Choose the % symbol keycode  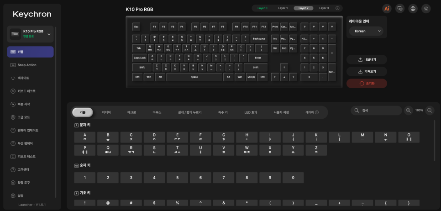click(x=177, y=203)
